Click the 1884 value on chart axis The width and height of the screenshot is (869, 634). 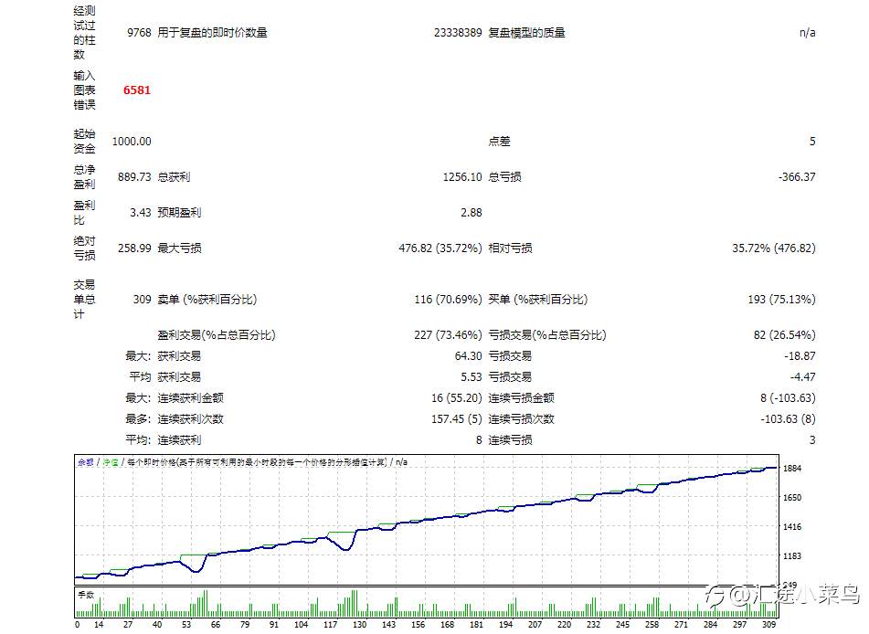(x=792, y=469)
